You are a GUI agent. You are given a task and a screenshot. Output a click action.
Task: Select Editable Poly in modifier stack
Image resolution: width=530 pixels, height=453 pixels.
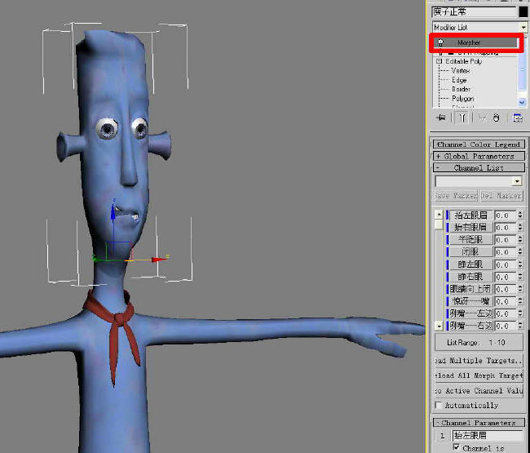[463, 61]
